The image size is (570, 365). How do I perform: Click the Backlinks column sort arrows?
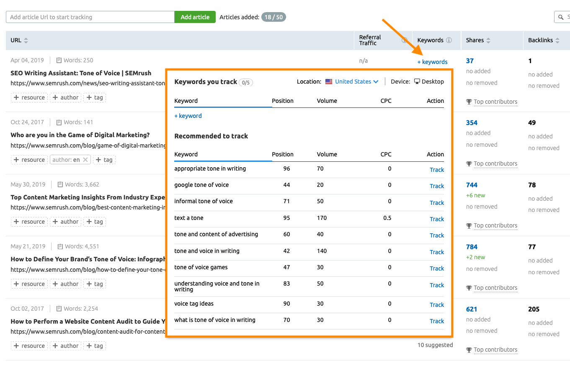(x=558, y=40)
